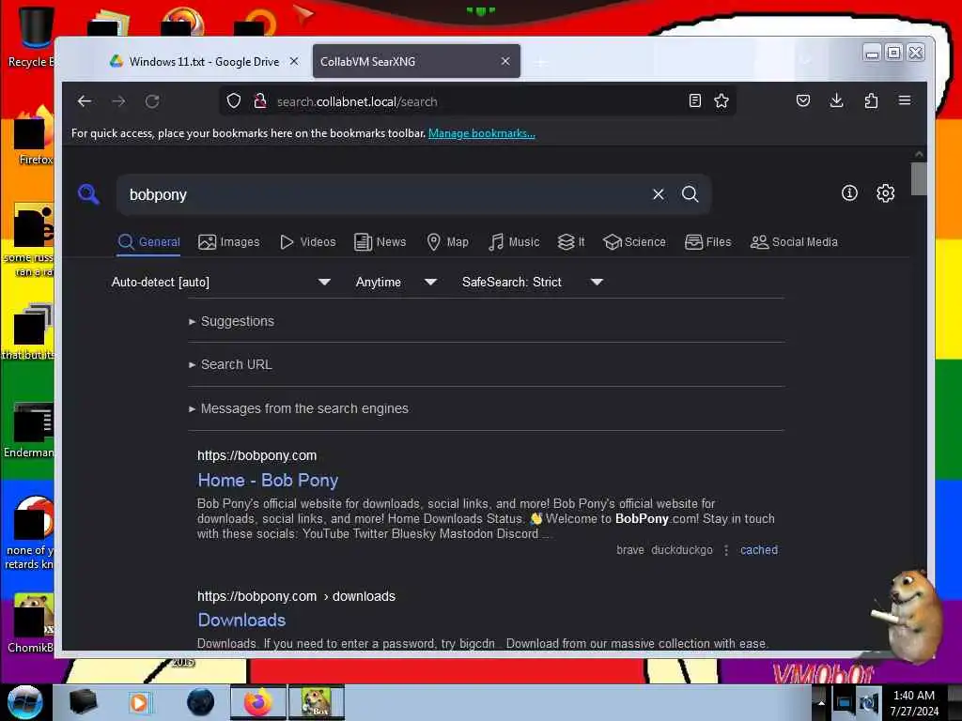This screenshot has height=721, width=962.
Task: Show hidden system tray icons arrow
Action: click(821, 702)
